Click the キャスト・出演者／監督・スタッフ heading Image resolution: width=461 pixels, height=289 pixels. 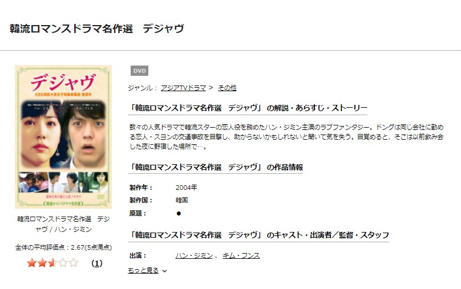click(x=258, y=235)
